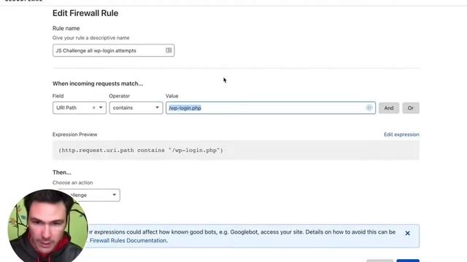Click the icon inside the Value field
The image size is (467, 262).
pyautogui.click(x=369, y=108)
